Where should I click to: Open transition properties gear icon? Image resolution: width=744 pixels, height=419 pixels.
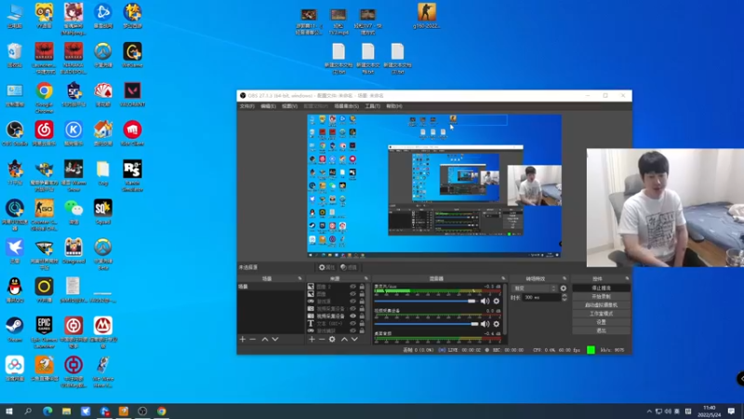[564, 289]
